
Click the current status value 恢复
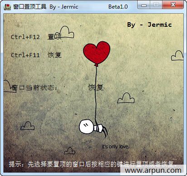(x=96, y=88)
